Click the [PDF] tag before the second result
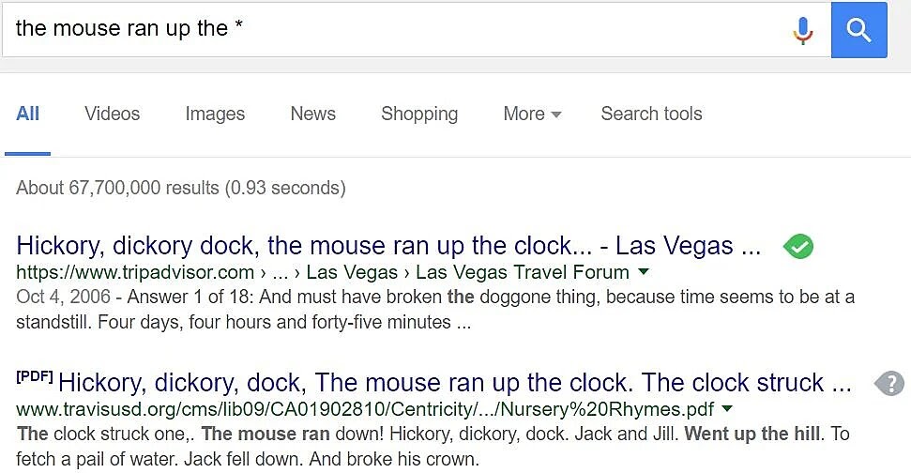Screen dimensions: 911x473 click(x=35, y=377)
